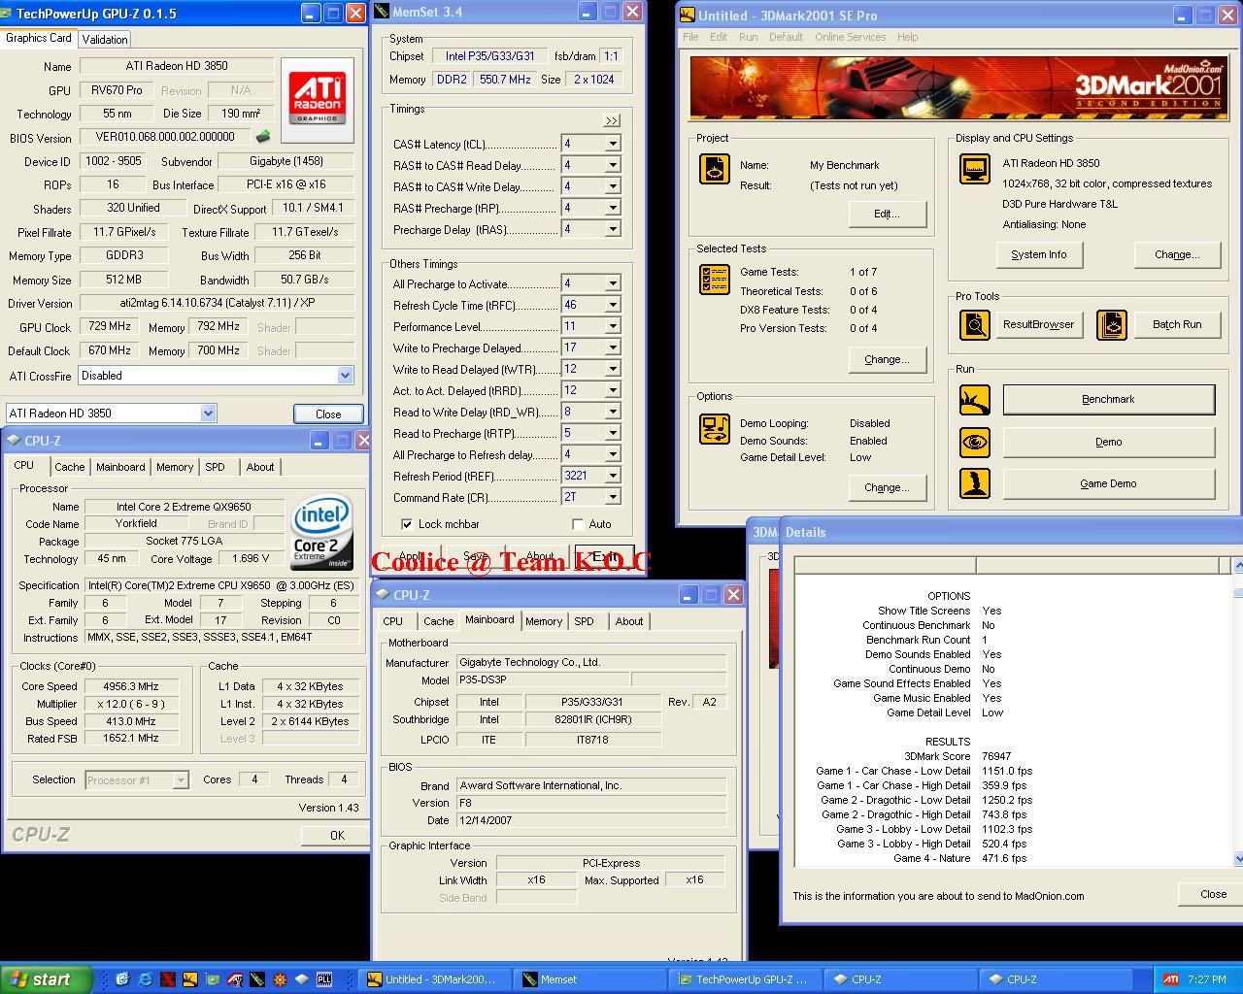Open the Help menu in 3DMark2001
Viewport: 1243px width, 994px height.
pos(907,37)
